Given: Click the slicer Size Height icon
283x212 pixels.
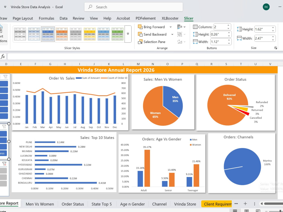Looking at the screenshot, I should tap(239, 29).
